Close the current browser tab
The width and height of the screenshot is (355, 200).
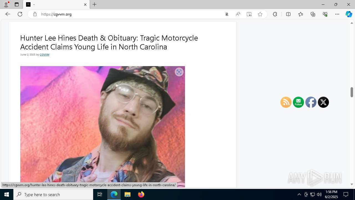click(x=85, y=4)
